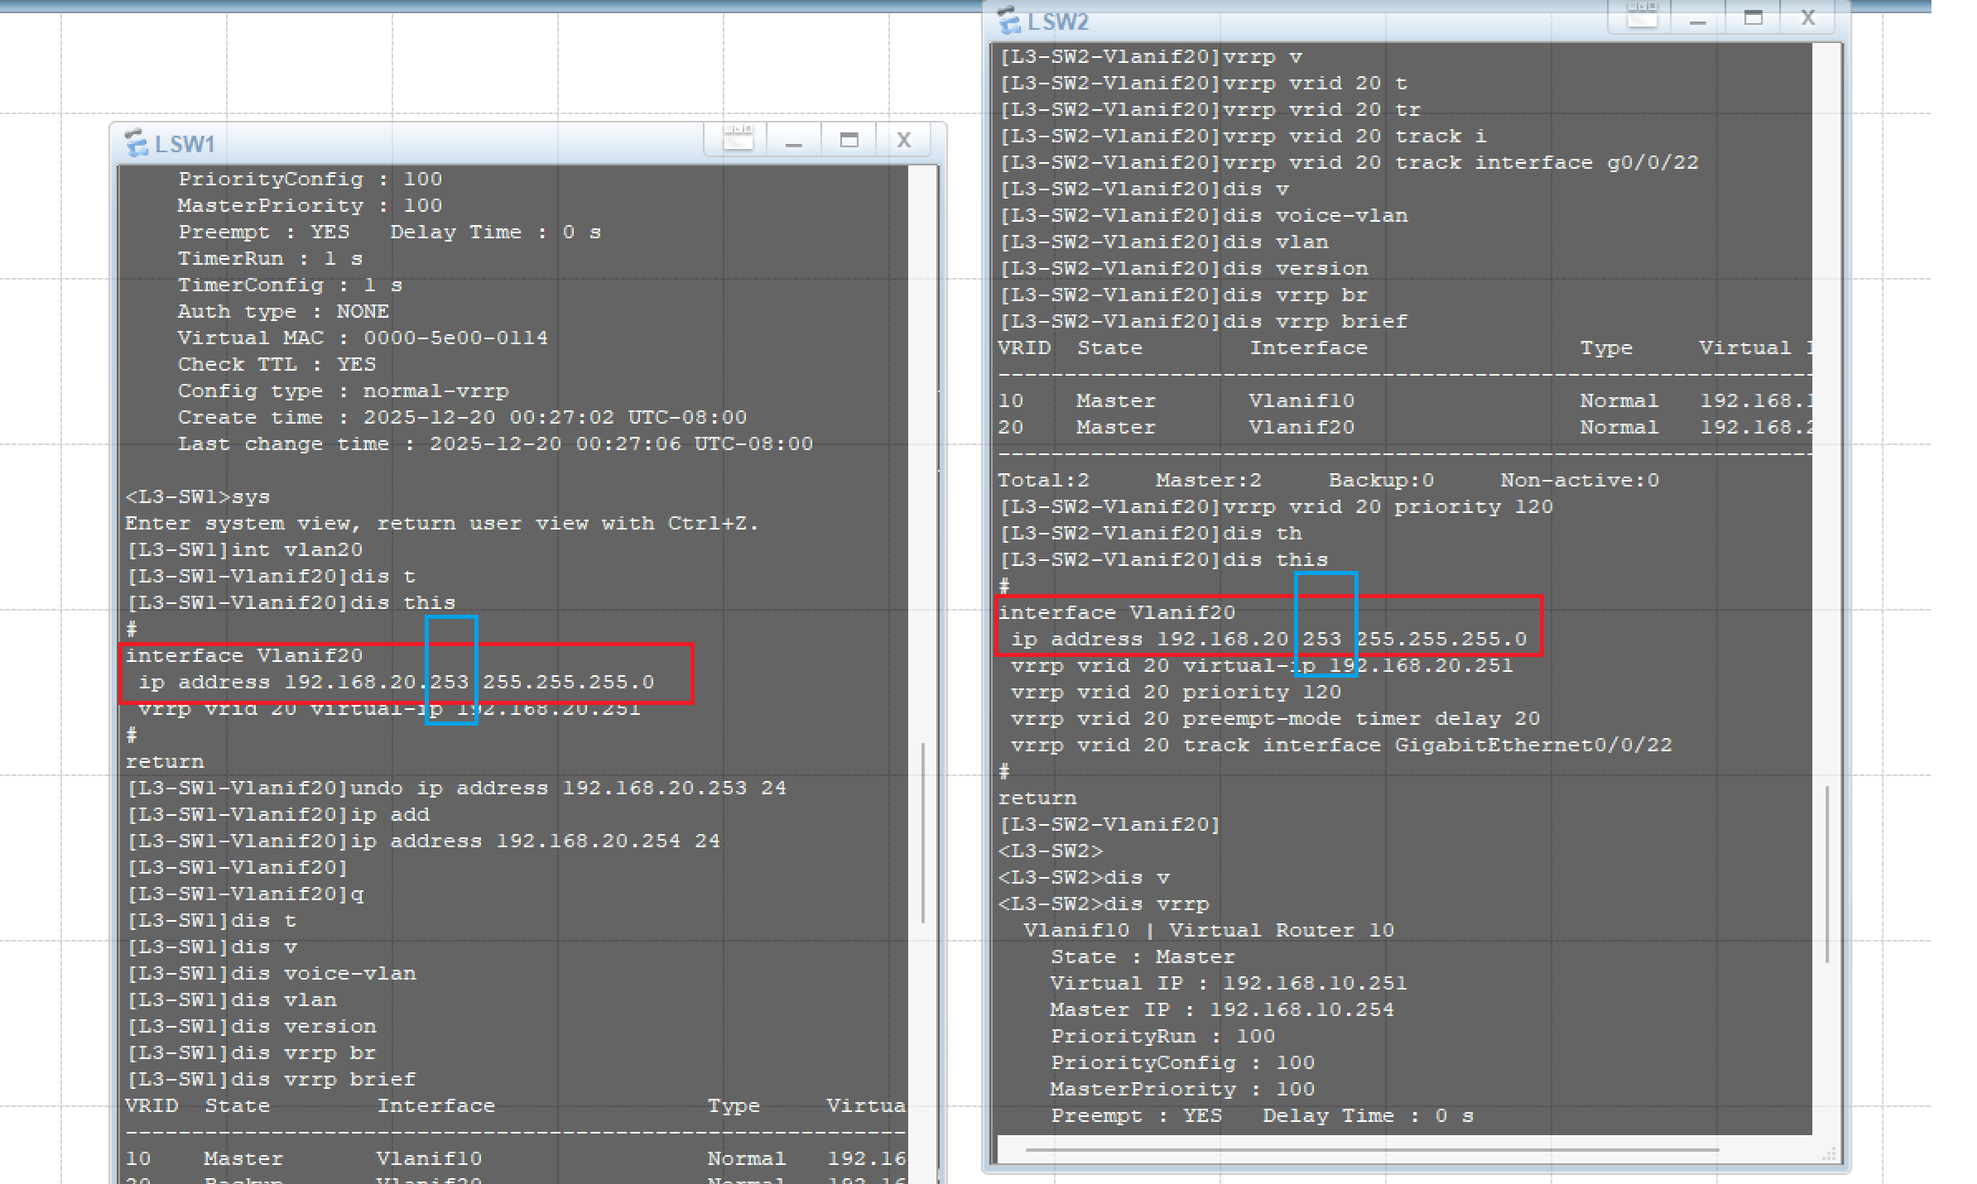Minimize the LSW2 terminal window

[1697, 18]
